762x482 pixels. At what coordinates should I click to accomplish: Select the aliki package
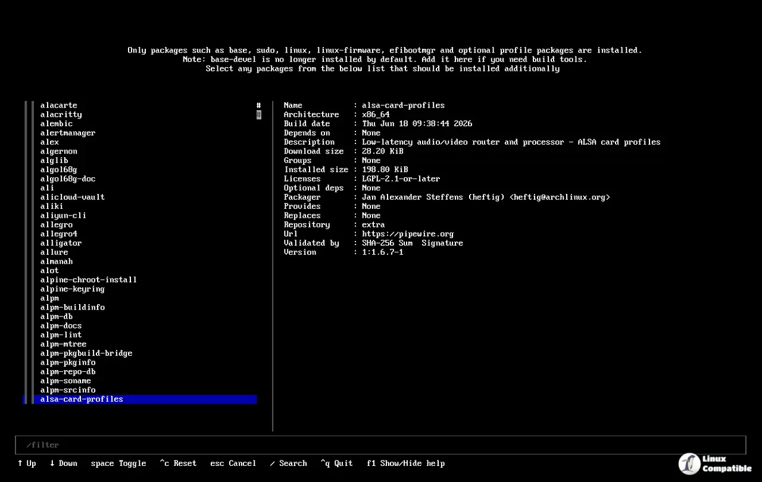click(x=52, y=206)
